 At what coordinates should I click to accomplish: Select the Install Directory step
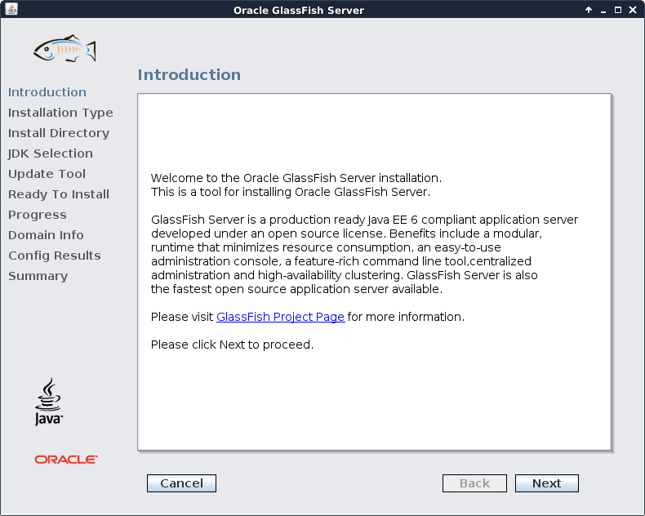(59, 133)
